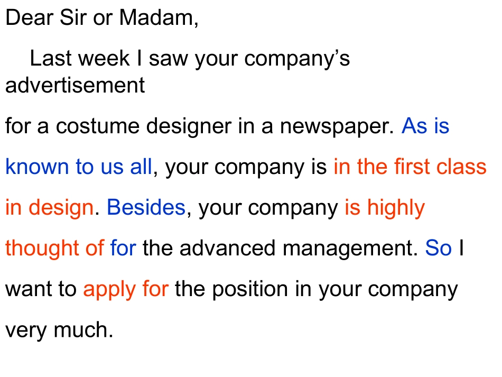Click the blue word 'for'
The height and width of the screenshot is (377, 502).
click(123, 249)
